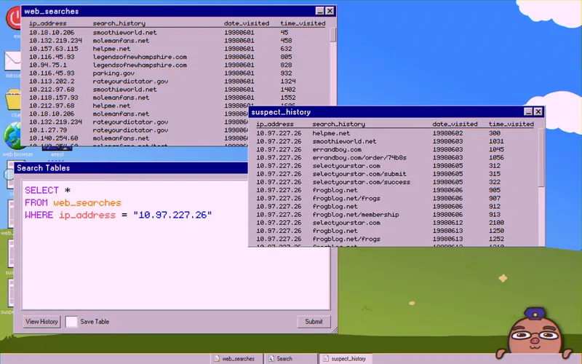Click the ip_address header in suspect_history
Viewport: 582px width, 364px height.
275,124
